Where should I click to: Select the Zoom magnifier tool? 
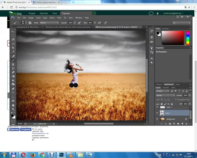13,109
